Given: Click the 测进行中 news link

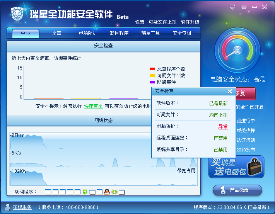Looking at the screenshot, I should click(x=246, y=121).
